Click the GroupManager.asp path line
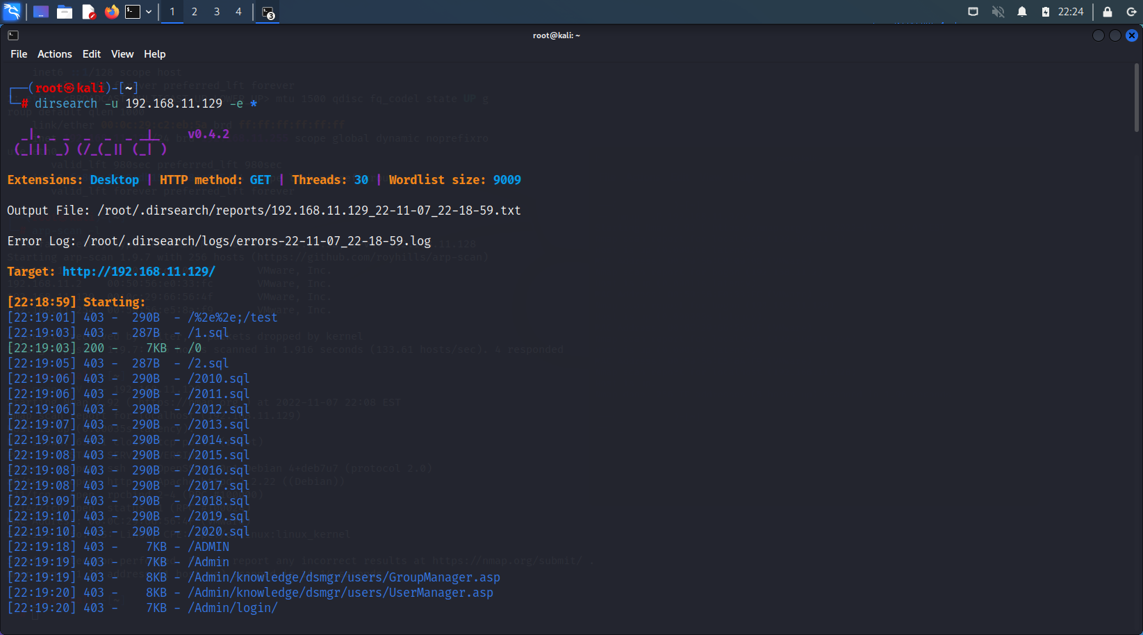Screen dimensions: 1143x635 point(254,577)
